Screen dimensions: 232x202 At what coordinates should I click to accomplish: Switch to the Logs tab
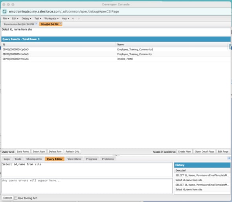(7, 159)
